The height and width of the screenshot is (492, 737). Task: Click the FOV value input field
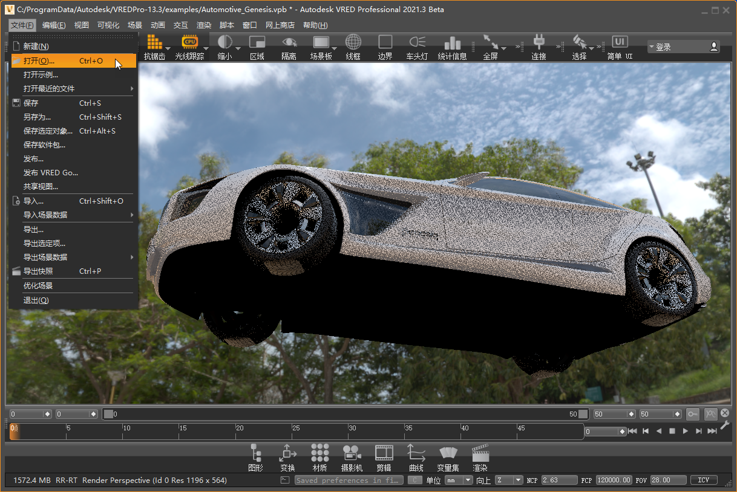(x=669, y=480)
